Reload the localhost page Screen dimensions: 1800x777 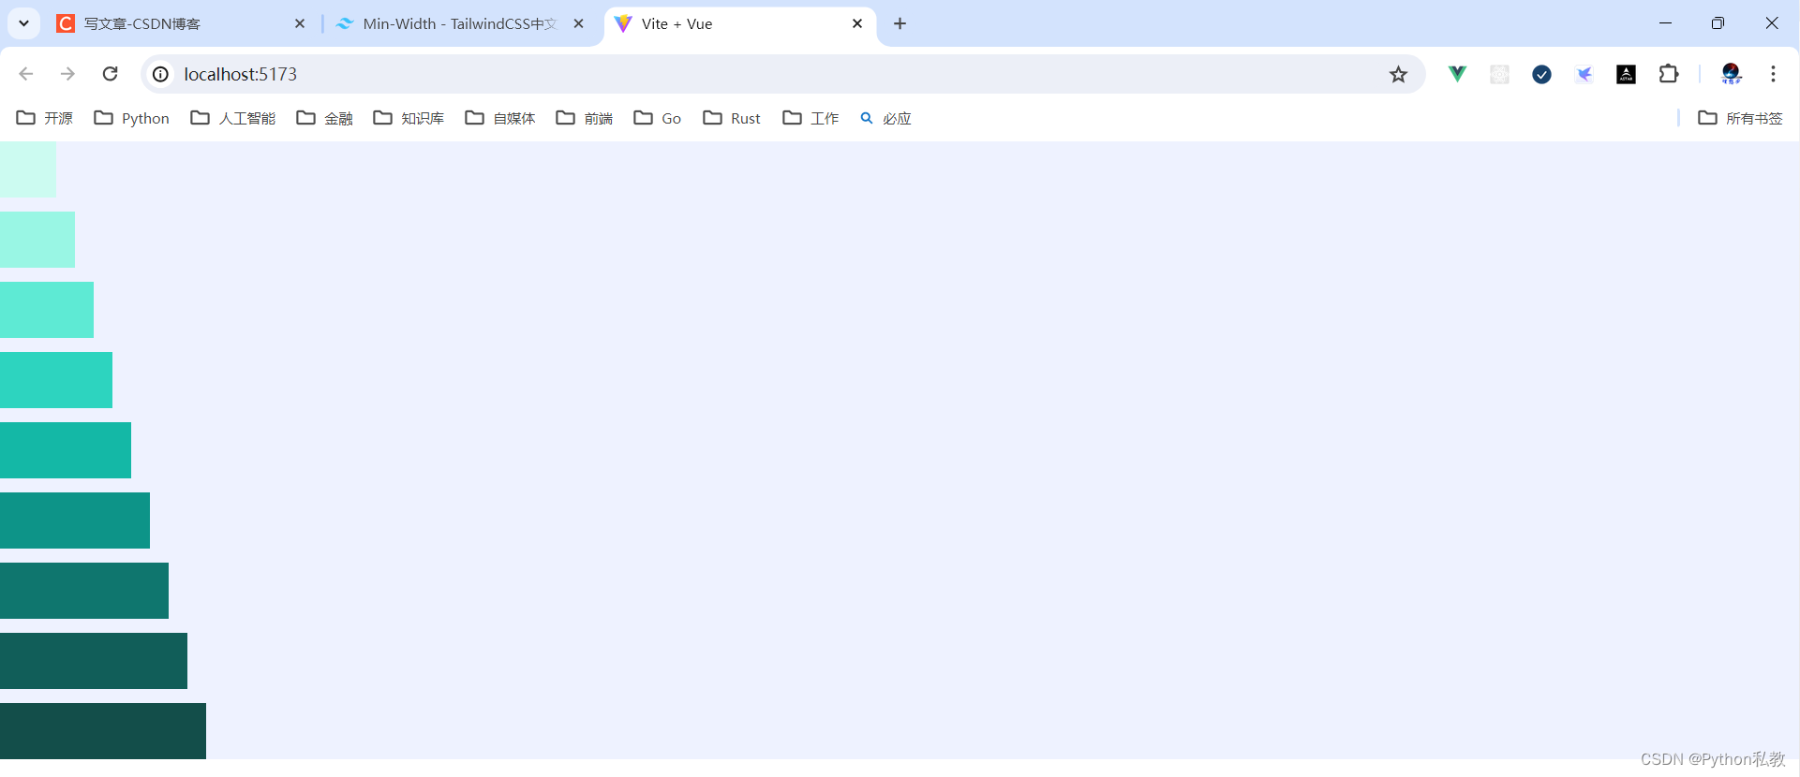(x=111, y=74)
